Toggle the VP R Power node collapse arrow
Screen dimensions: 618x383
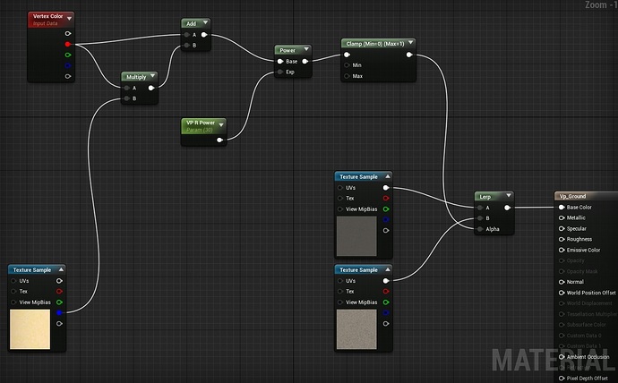coord(221,124)
